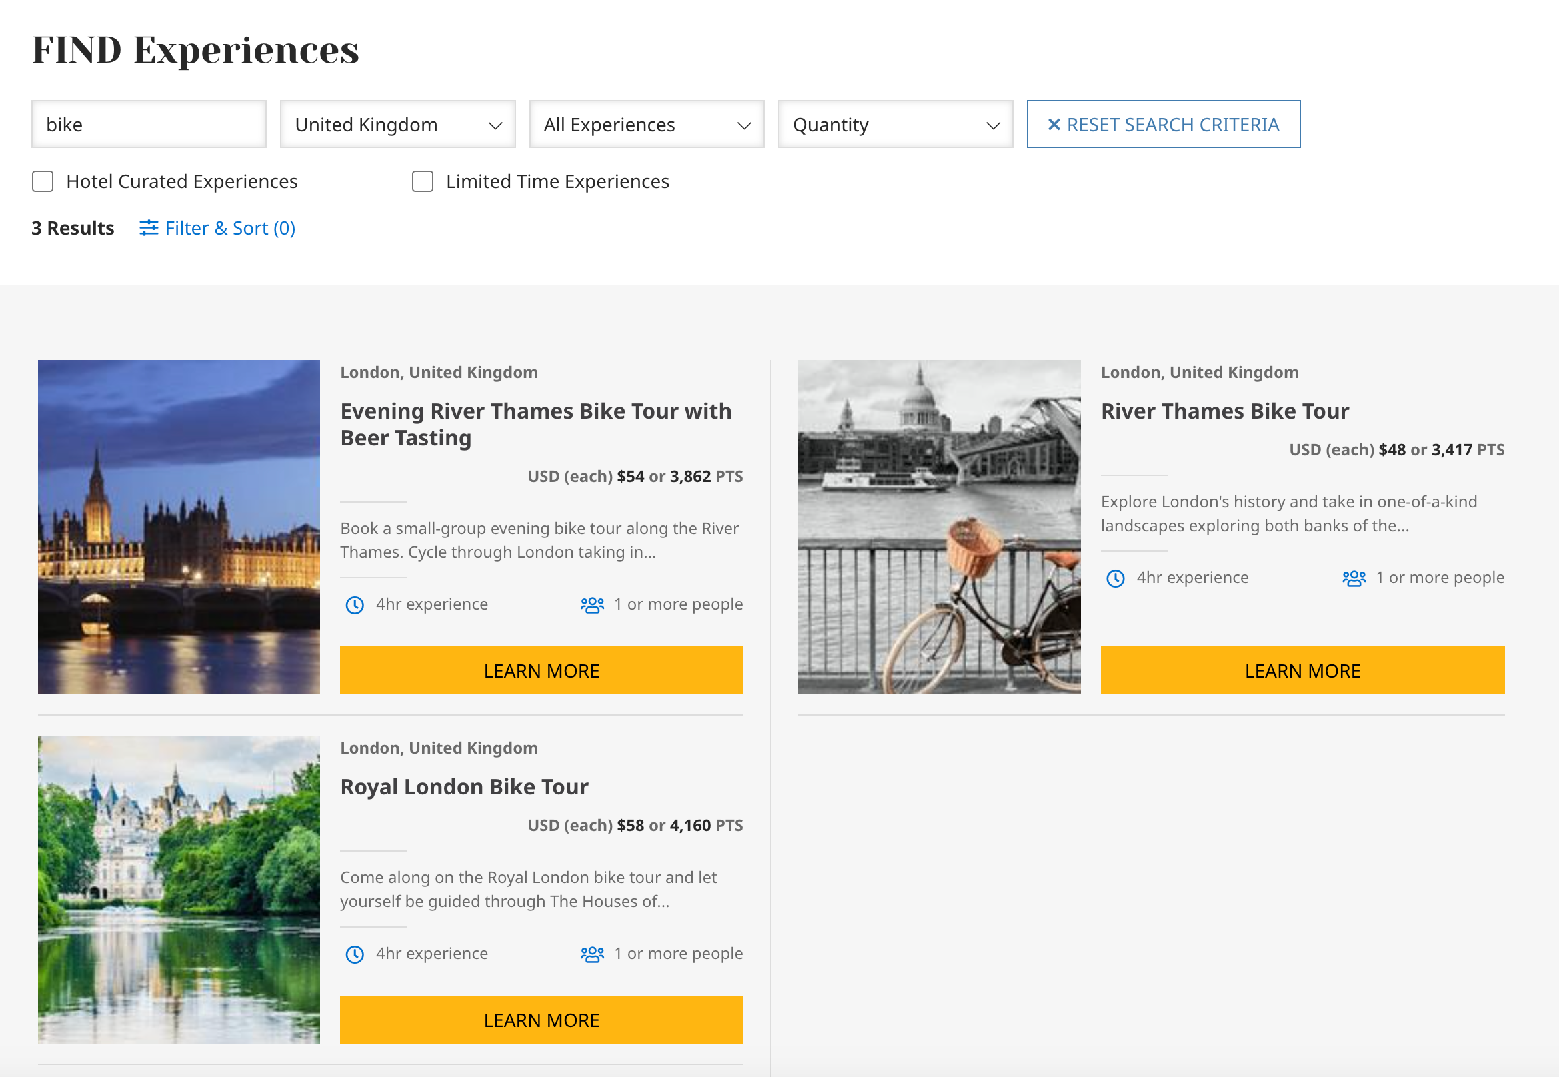
Task: Click Learn More for Royal London Bike Tour
Action: (541, 1020)
